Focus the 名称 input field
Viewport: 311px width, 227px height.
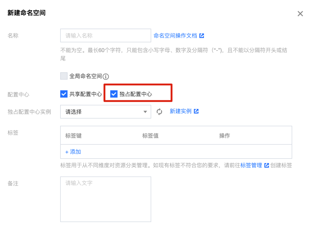click(105, 35)
